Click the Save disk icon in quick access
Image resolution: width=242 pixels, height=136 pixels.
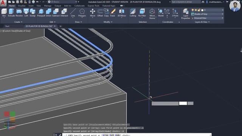[17, 2]
